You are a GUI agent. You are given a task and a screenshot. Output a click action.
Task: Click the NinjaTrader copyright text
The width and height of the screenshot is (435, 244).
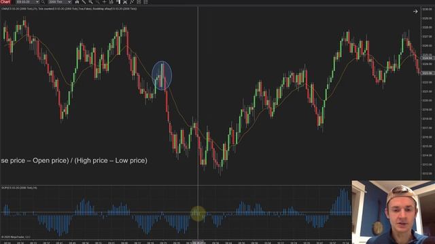coord(16,237)
